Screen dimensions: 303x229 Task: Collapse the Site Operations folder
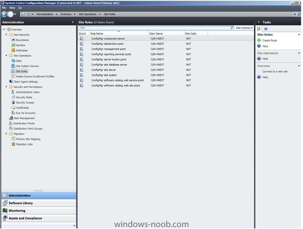pyautogui.click(x=6, y=55)
